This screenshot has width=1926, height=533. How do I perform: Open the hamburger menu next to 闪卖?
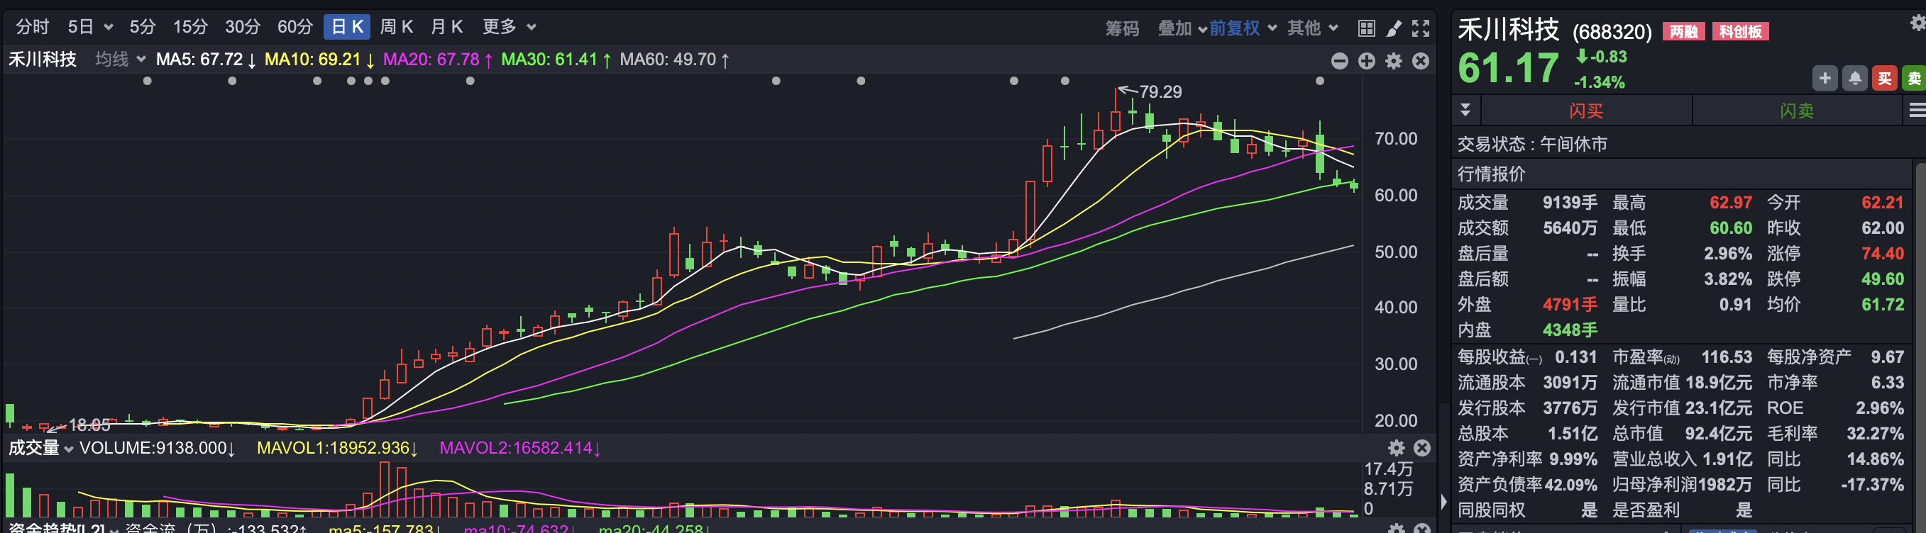[x=1916, y=111]
